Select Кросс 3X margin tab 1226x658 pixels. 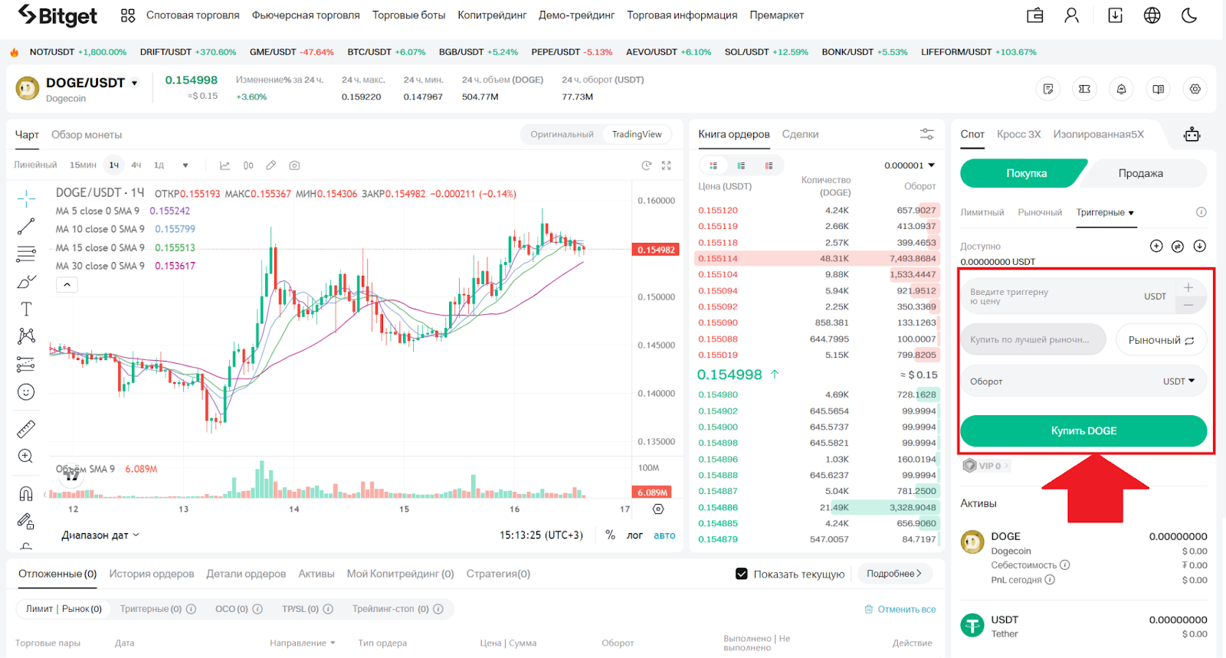[x=1018, y=134]
